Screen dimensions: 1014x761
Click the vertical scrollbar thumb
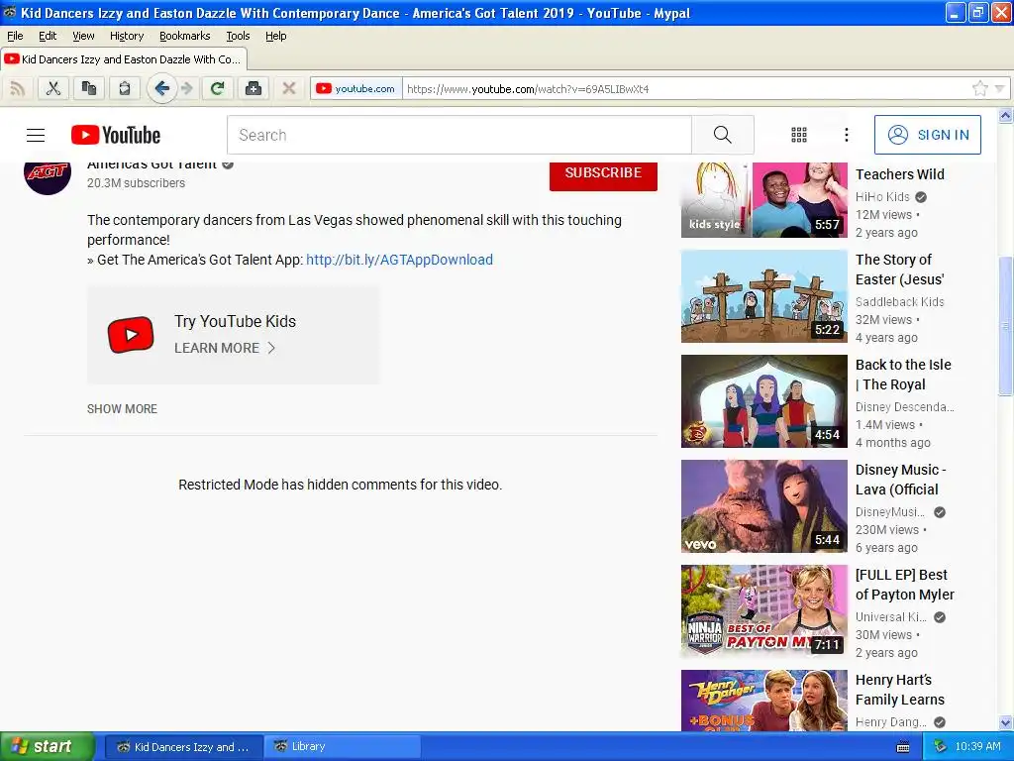click(1006, 325)
